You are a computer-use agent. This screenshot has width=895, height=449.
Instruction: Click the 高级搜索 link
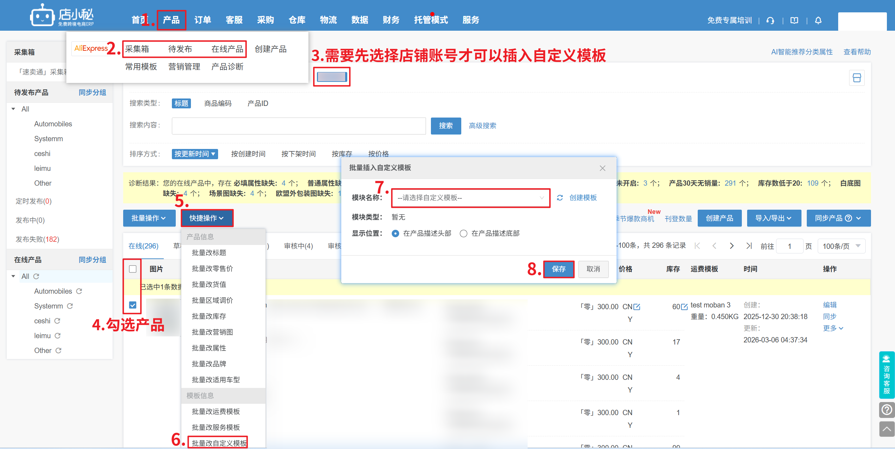click(482, 126)
